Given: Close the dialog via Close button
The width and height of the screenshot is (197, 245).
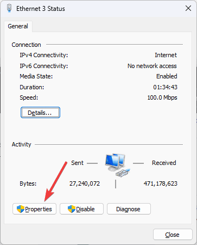Looking at the screenshot, I should click(173, 235).
